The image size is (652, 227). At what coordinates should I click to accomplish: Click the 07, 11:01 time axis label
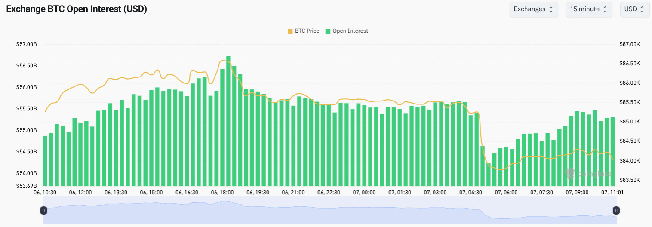click(612, 193)
